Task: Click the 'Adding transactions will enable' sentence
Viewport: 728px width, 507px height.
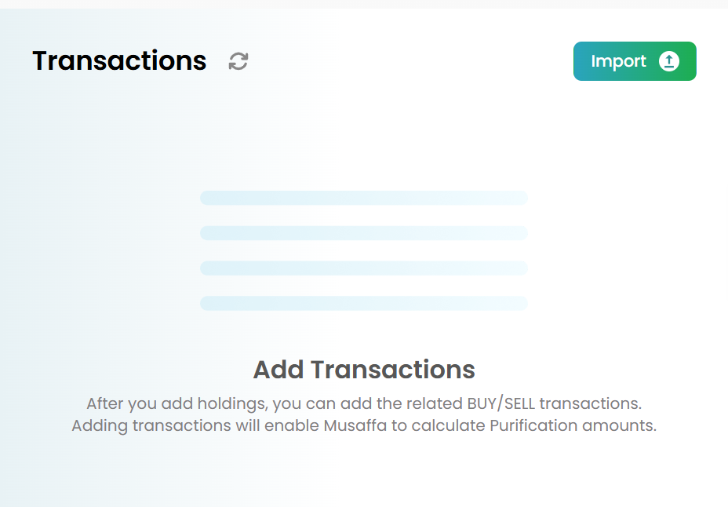Action: coord(364,425)
